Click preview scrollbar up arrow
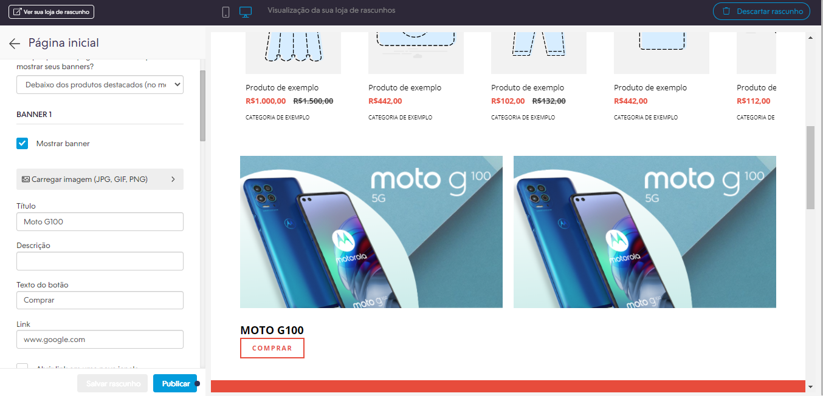Image resolution: width=823 pixels, height=396 pixels. pyautogui.click(x=810, y=38)
